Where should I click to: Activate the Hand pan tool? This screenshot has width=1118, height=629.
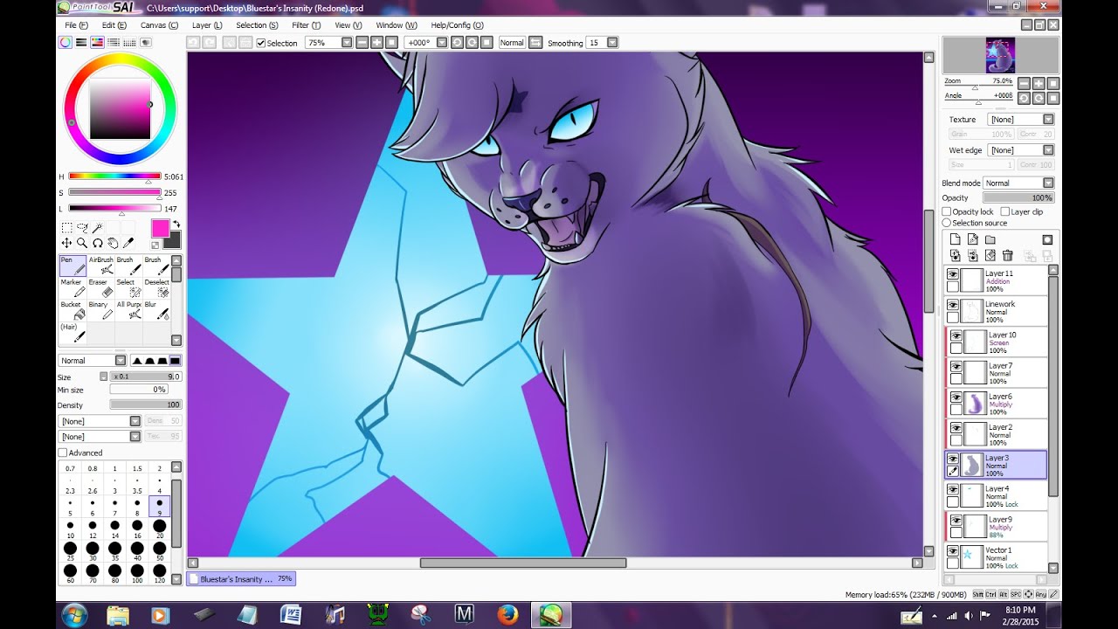113,243
